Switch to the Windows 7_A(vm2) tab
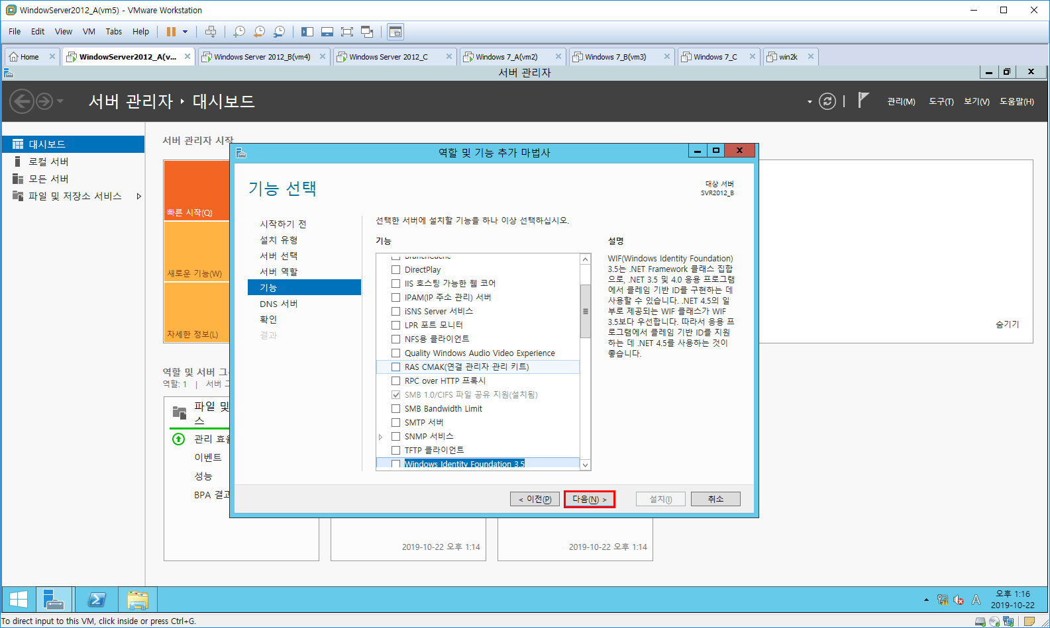This screenshot has width=1050, height=628. [x=506, y=57]
